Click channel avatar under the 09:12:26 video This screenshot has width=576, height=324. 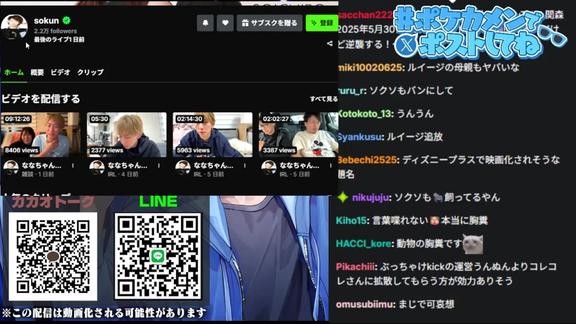click(11, 168)
